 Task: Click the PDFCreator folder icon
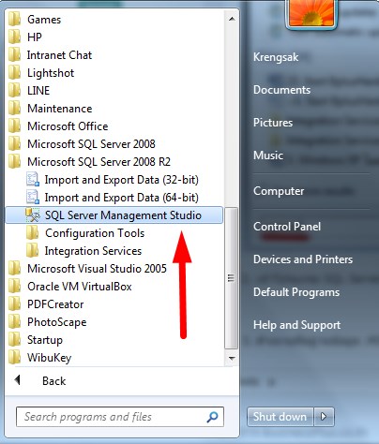click(x=14, y=304)
